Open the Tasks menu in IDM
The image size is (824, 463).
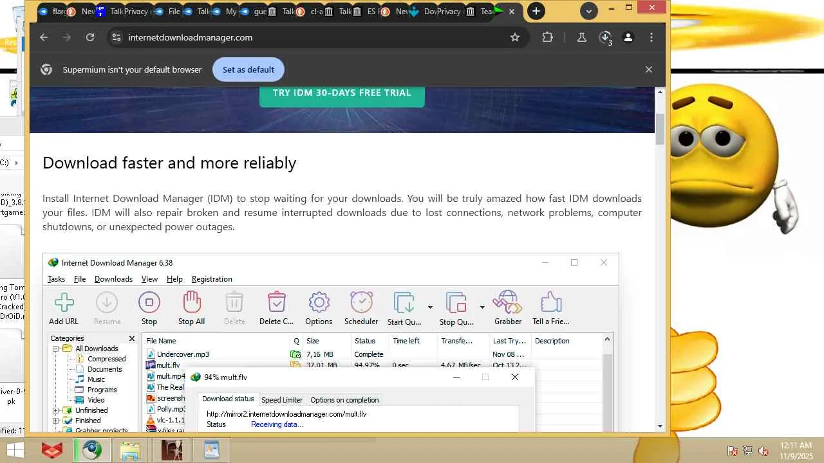click(56, 279)
